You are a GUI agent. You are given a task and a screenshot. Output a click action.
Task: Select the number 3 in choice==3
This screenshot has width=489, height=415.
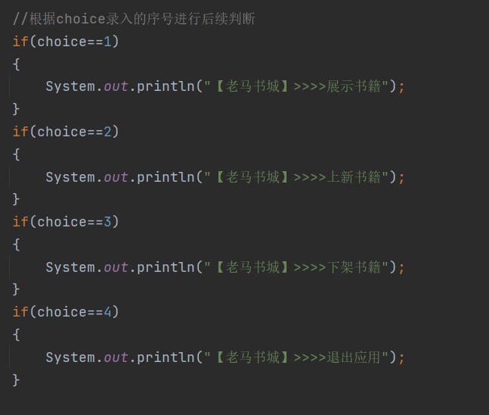tap(107, 222)
